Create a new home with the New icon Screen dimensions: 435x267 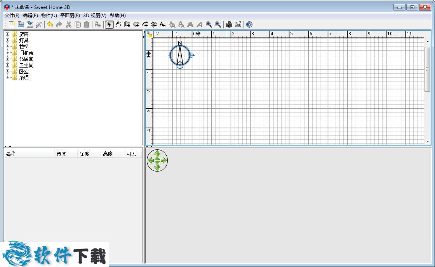pos(12,24)
